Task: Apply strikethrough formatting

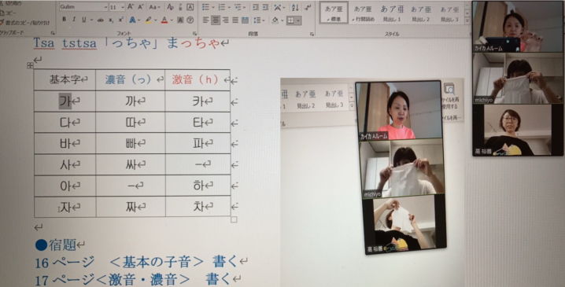Action: (101, 20)
